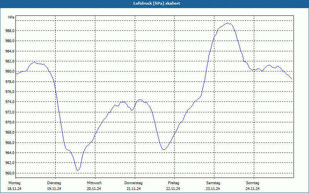Click the 982,0 axis value

click(x=10, y=61)
